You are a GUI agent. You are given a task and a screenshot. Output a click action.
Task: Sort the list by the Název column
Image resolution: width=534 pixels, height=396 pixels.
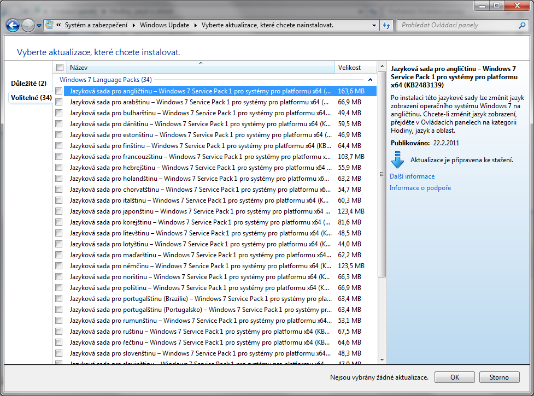(201, 67)
